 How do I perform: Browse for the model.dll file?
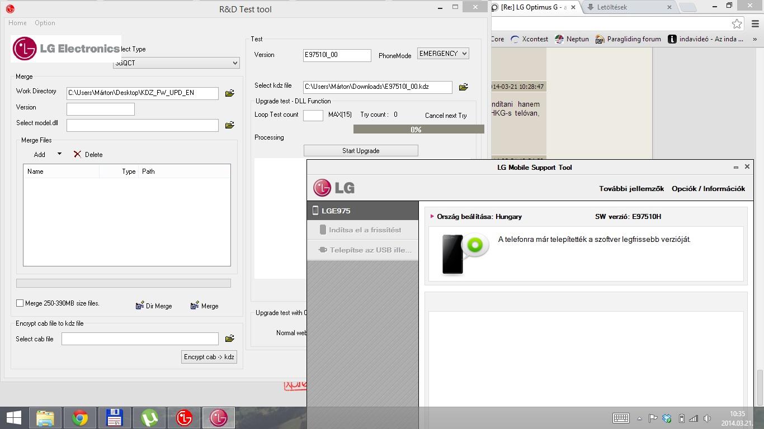[229, 125]
